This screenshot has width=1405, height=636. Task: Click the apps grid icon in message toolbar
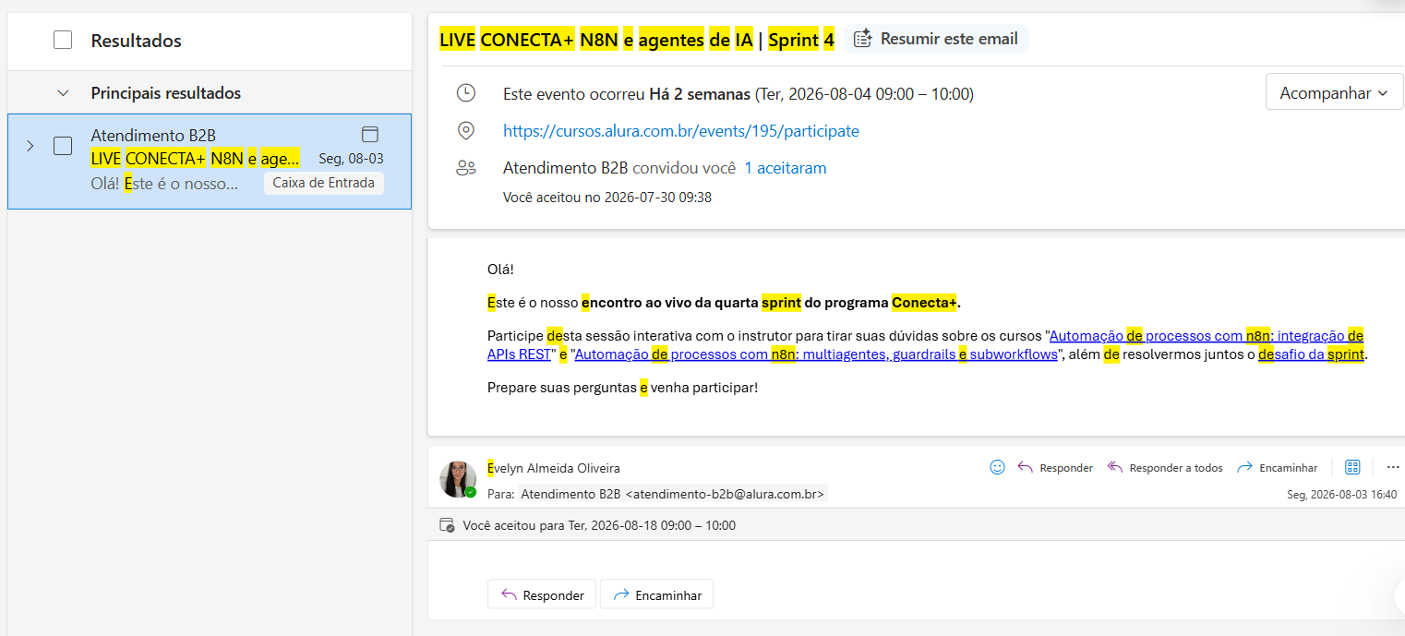coord(1352,467)
